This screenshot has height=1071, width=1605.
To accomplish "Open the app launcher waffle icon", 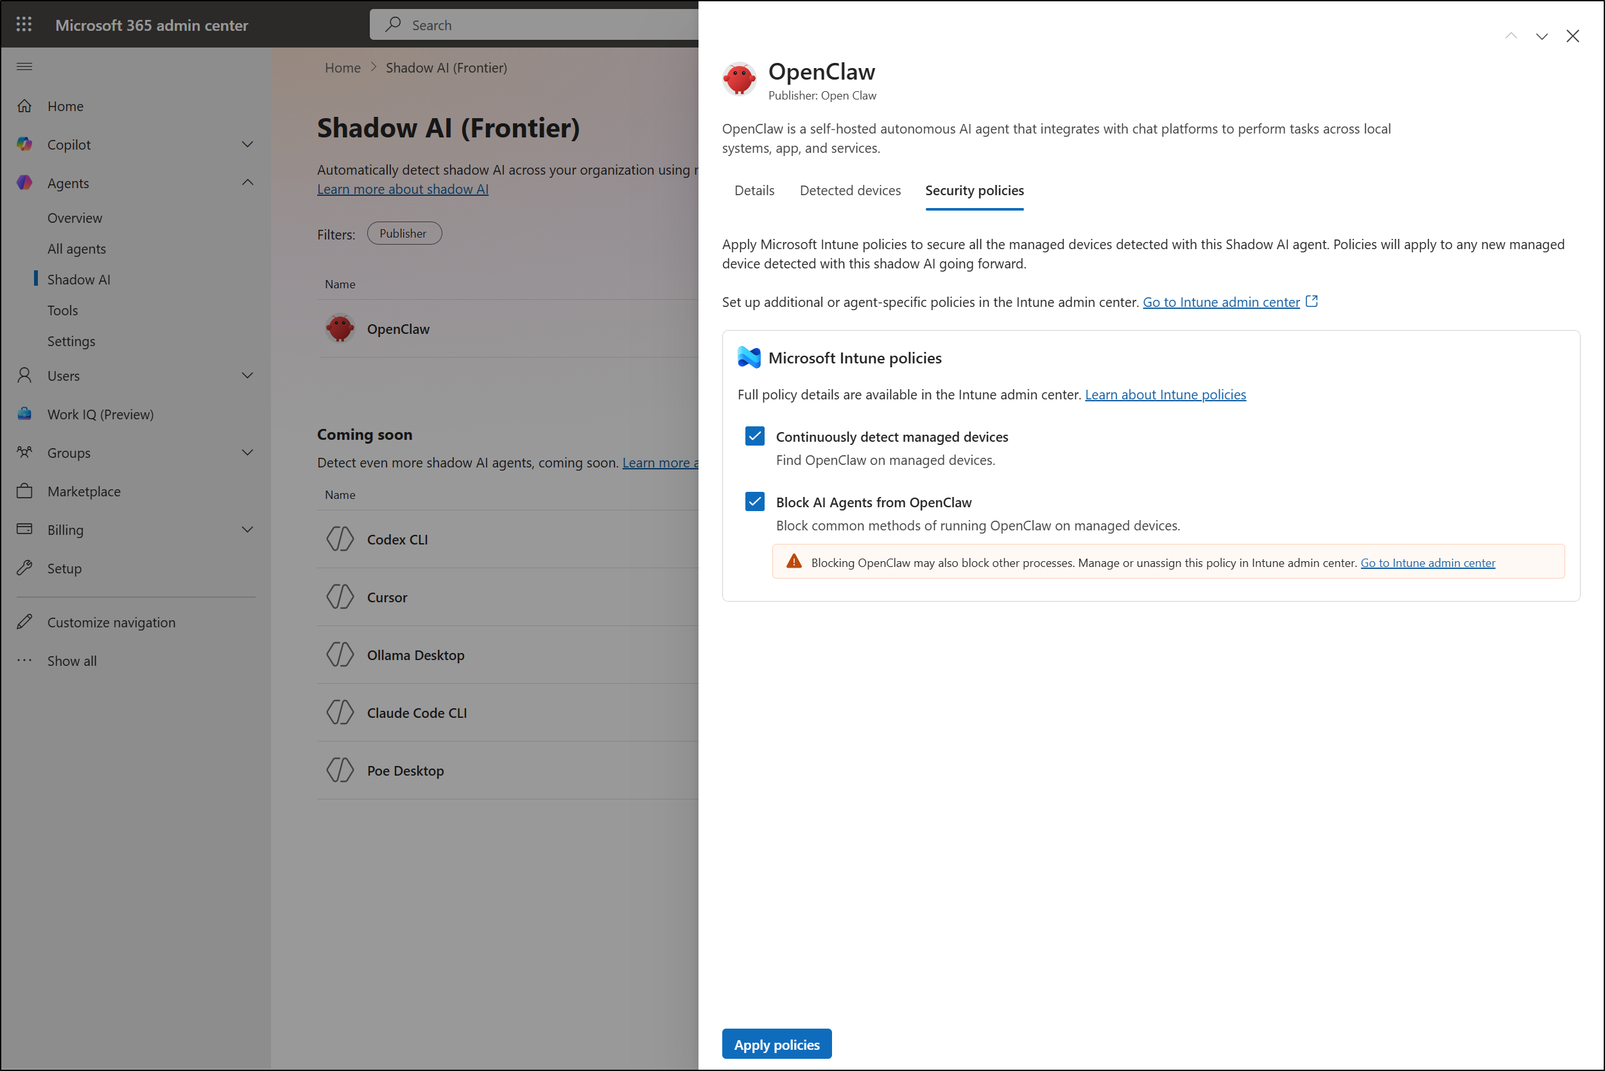I will (24, 24).
